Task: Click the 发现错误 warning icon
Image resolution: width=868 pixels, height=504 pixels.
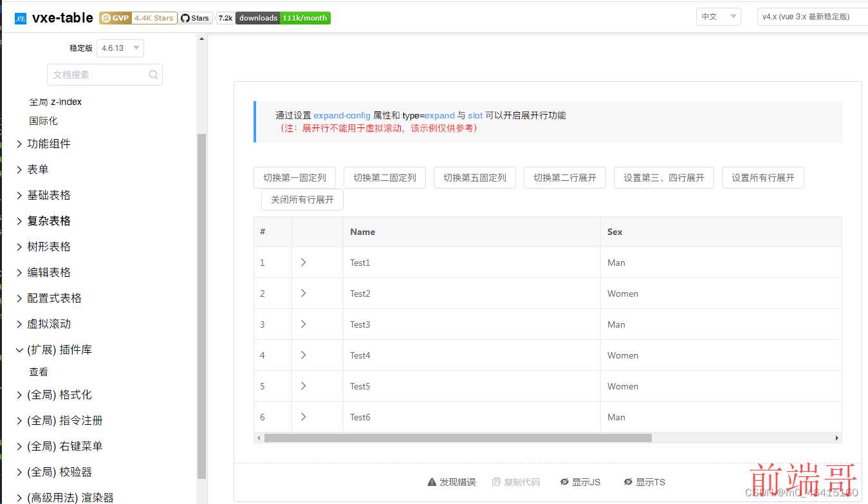Action: (432, 482)
